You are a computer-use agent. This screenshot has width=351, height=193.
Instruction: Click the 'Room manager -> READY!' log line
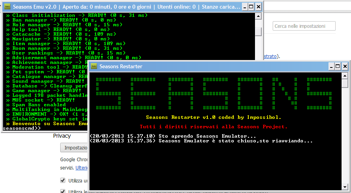pos(64,48)
